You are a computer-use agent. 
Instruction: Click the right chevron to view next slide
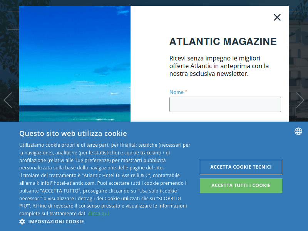(x=300, y=100)
